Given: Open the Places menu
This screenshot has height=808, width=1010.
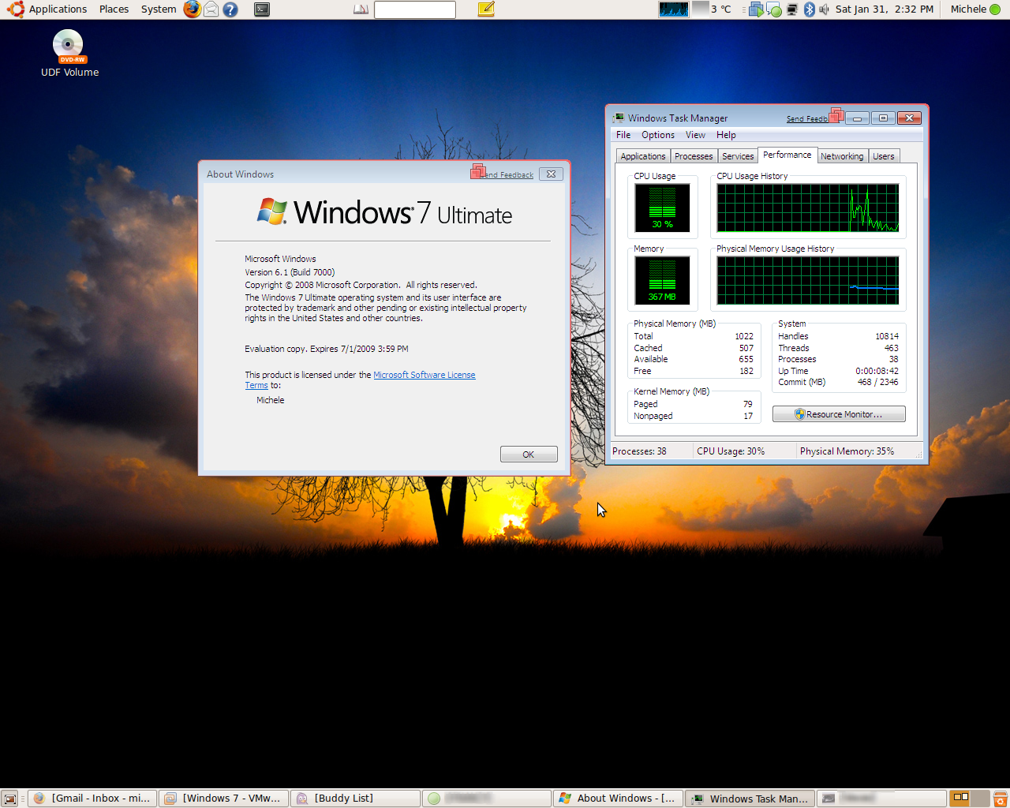Looking at the screenshot, I should coord(114,9).
